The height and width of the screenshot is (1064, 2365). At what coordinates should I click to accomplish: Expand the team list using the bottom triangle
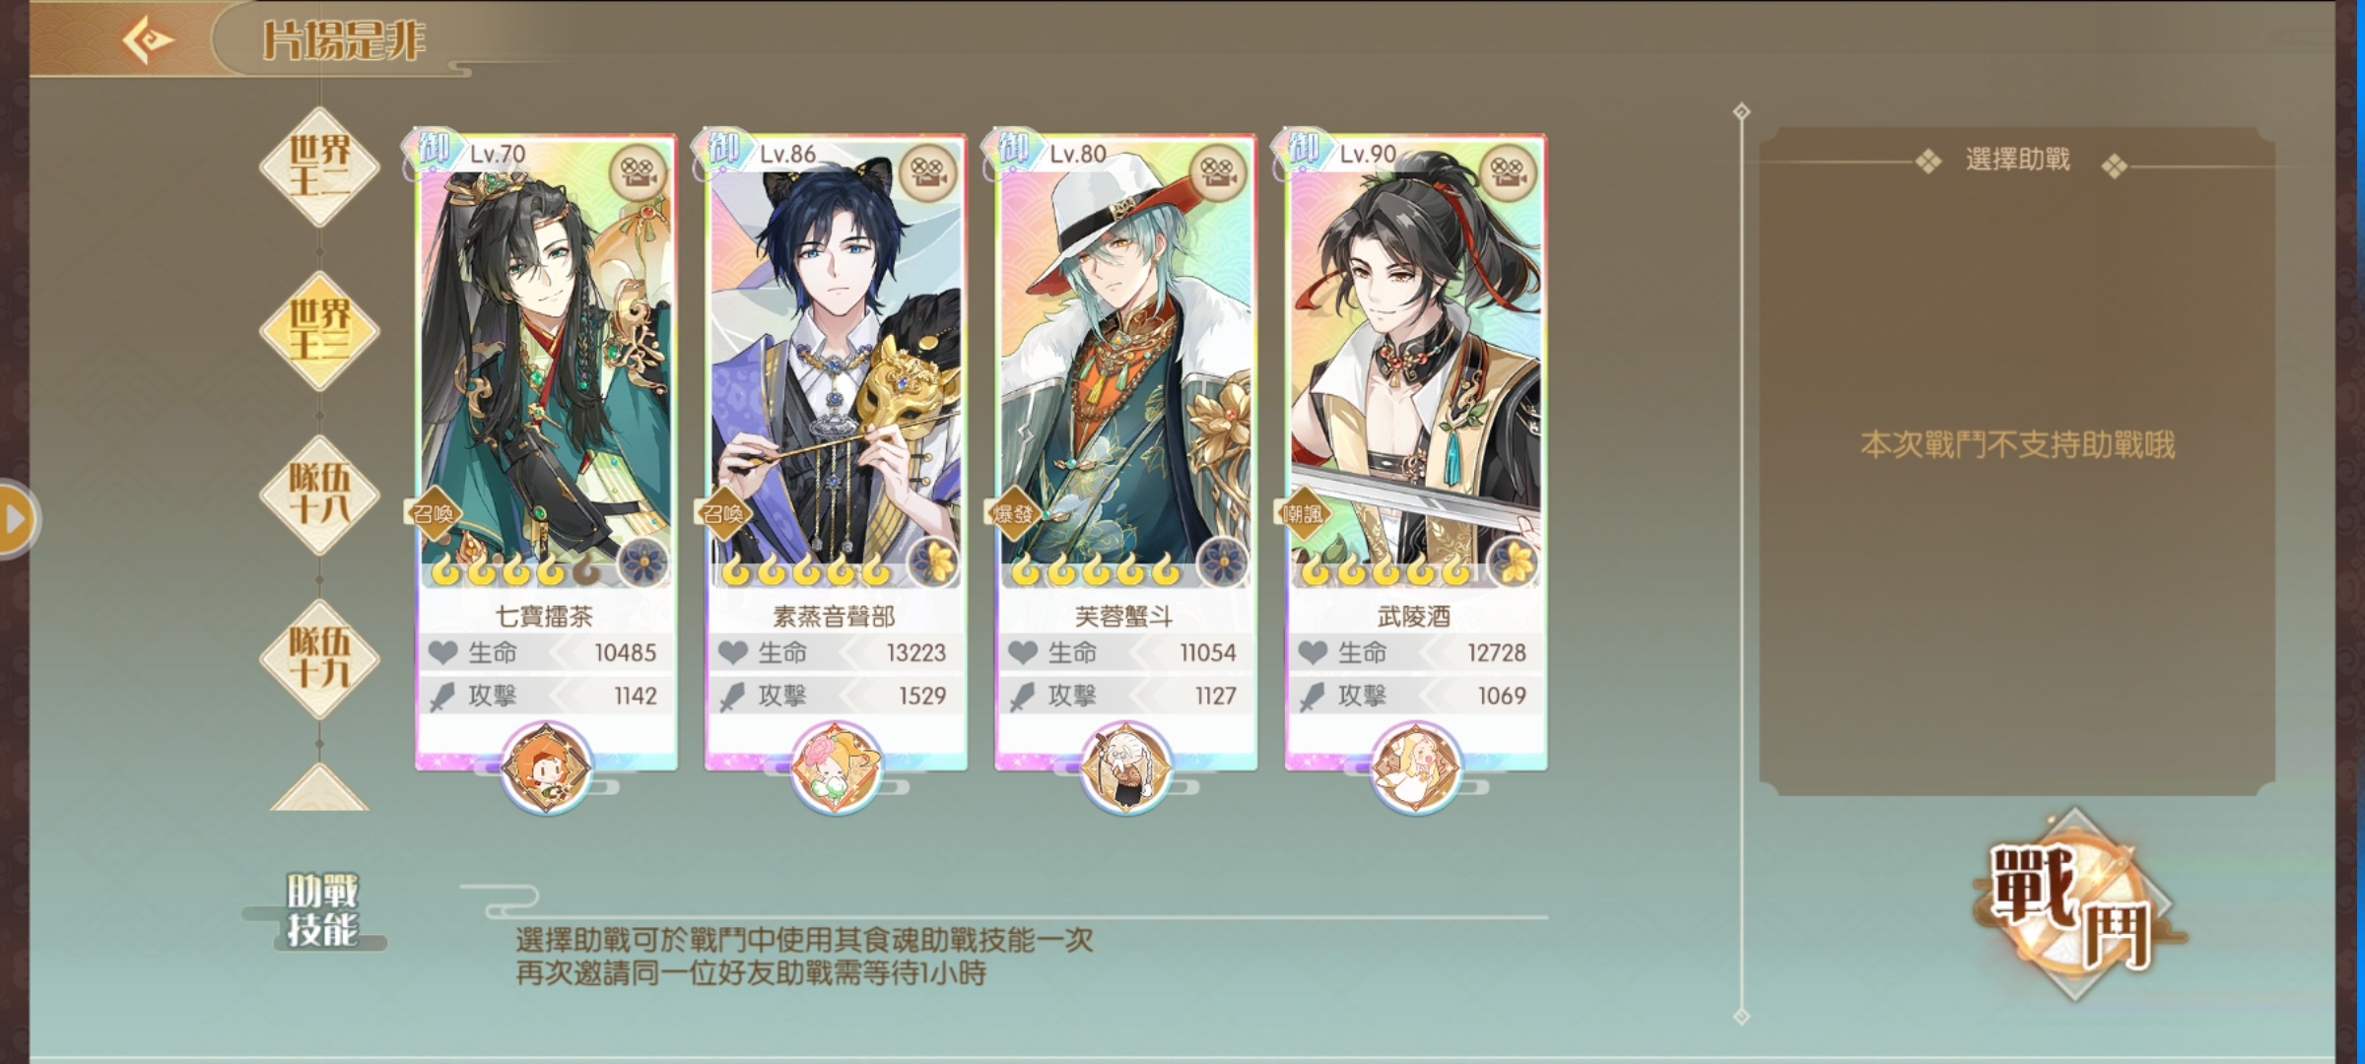pyautogui.click(x=319, y=788)
